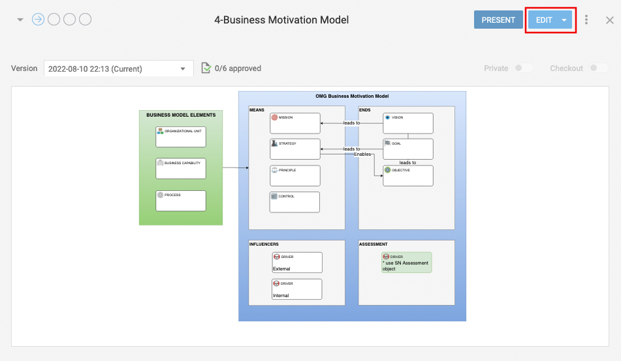Image resolution: width=621 pixels, height=361 pixels.
Task: Click the Internal Driver steering wheel icon
Action: [276, 283]
